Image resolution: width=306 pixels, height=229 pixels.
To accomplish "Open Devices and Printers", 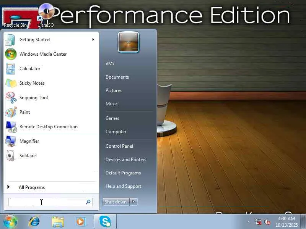I will pos(126,160).
